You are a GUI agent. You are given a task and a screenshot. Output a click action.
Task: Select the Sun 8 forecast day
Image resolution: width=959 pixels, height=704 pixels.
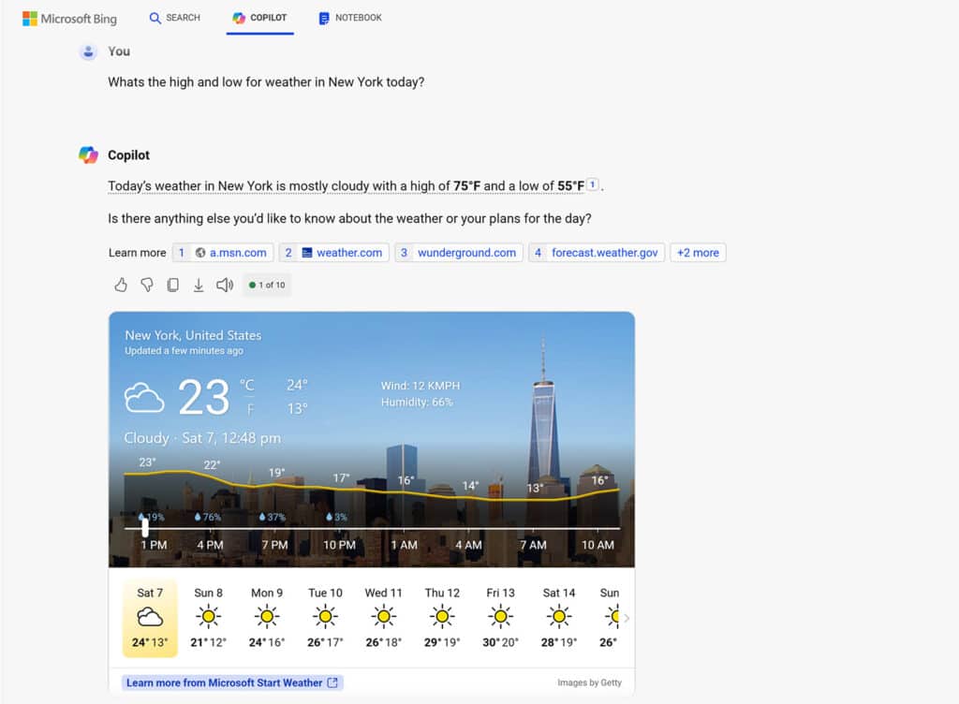coord(209,618)
